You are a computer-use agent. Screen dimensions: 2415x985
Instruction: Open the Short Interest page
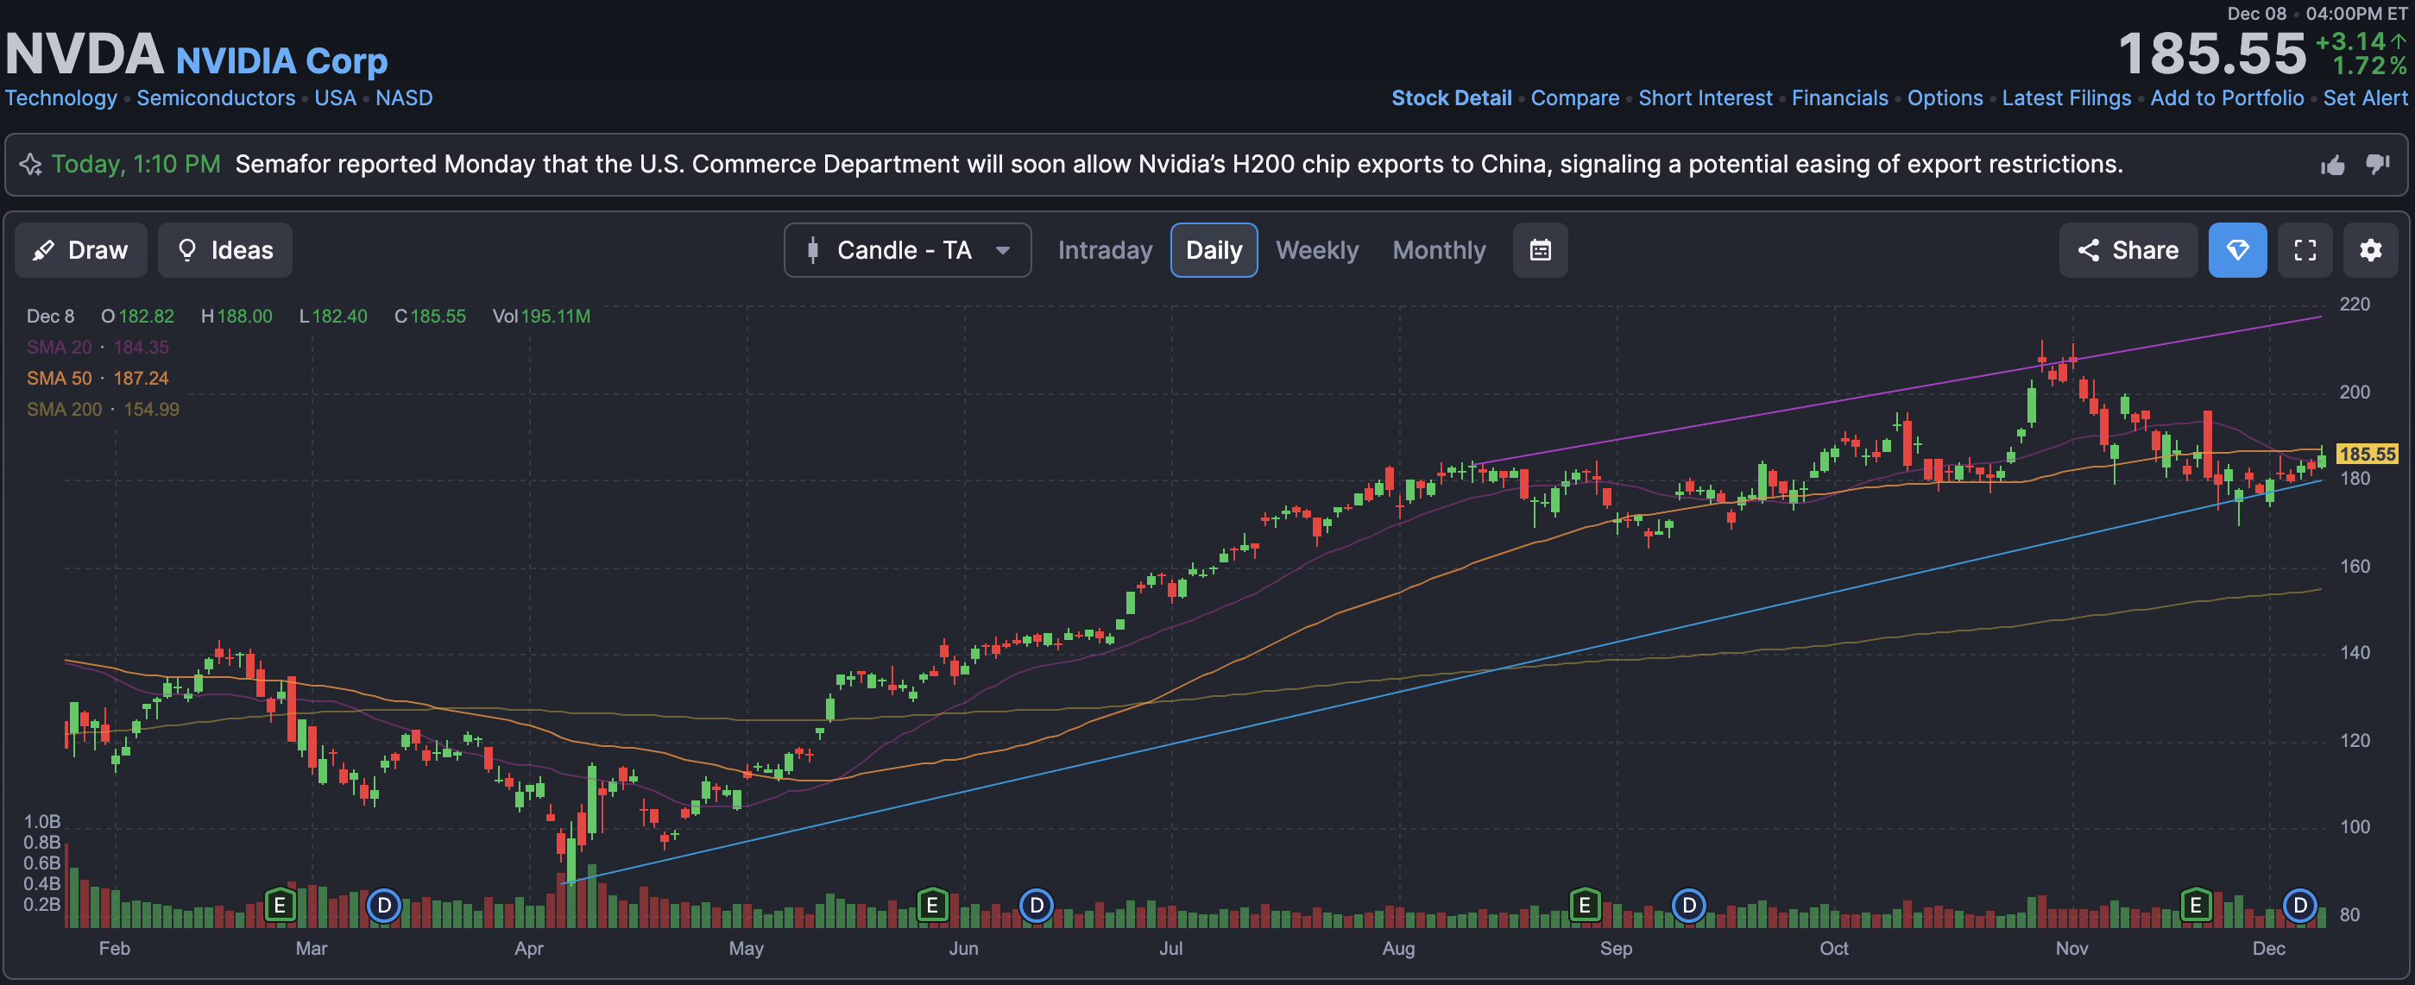coord(1705,97)
